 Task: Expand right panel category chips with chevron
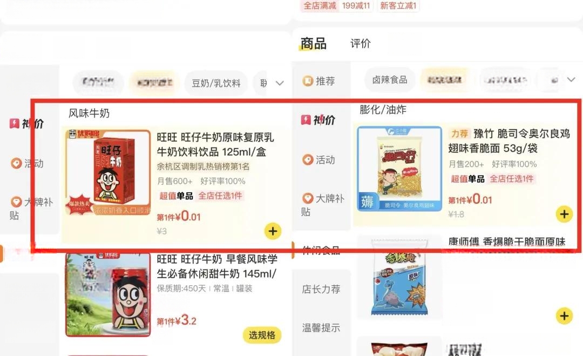571,79
